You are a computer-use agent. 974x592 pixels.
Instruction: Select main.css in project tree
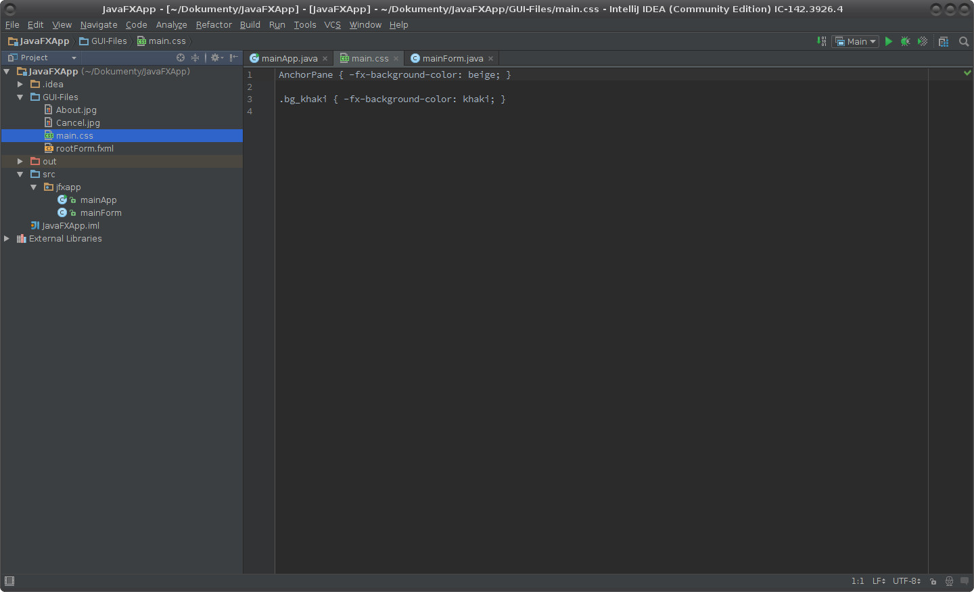coord(74,135)
